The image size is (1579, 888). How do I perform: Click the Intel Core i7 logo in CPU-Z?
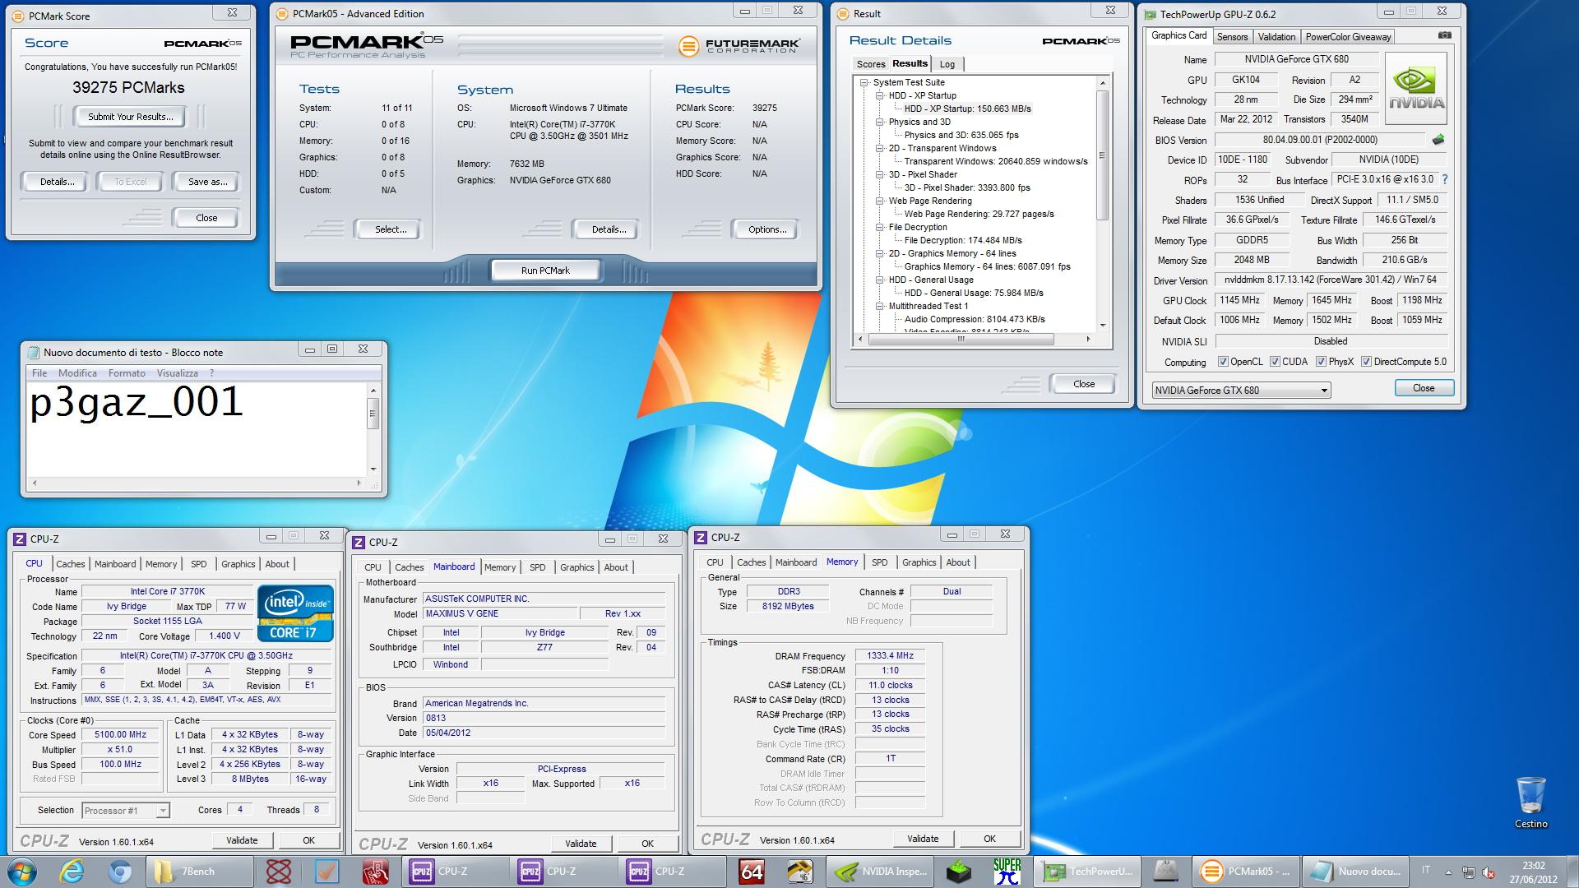click(x=295, y=613)
